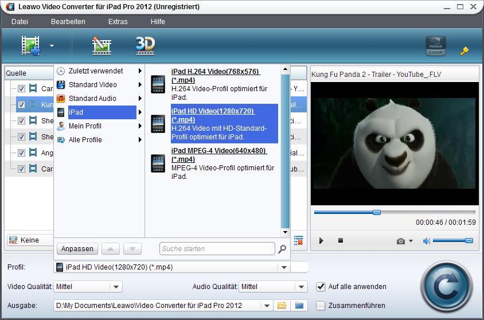Screen dimensions: 484x320
Task: Uncheck the Ang file checkbox
Action: pyautogui.click(x=21, y=153)
